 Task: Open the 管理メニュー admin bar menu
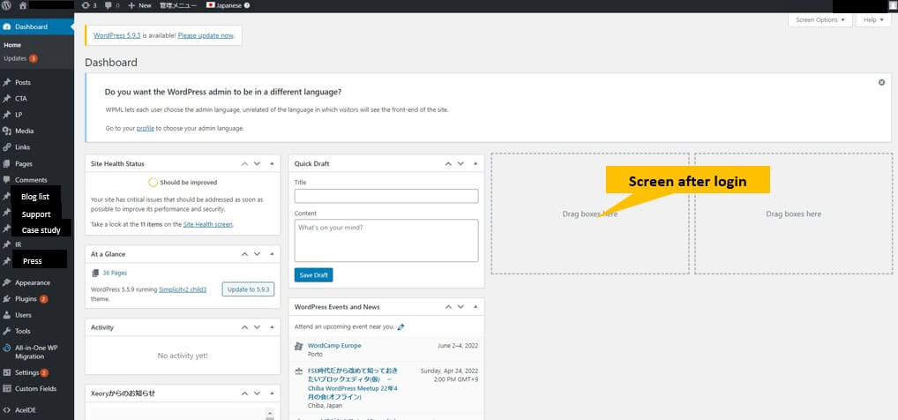coord(178,5)
